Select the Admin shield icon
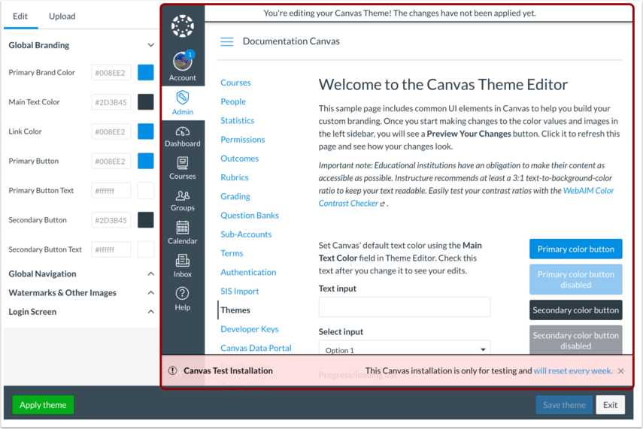This screenshot has width=643, height=429. [183, 98]
